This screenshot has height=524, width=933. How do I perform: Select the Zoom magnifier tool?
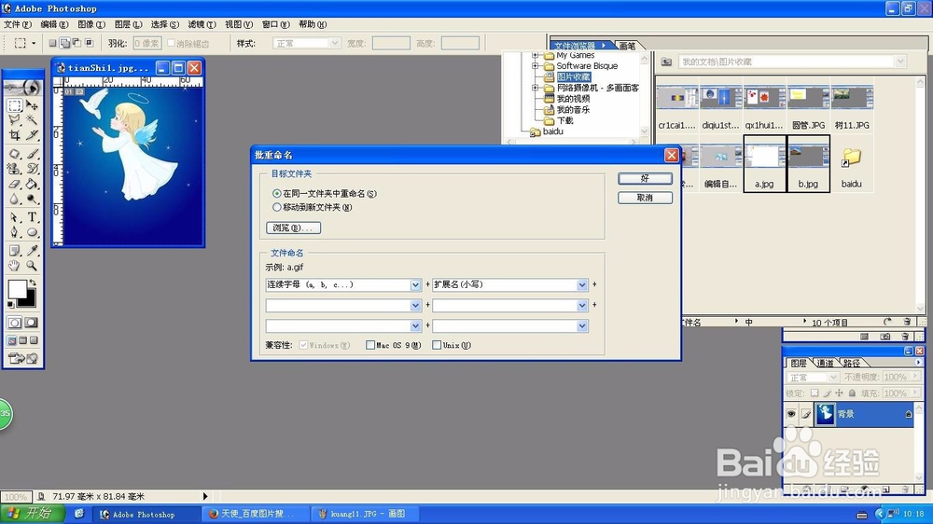[32, 266]
